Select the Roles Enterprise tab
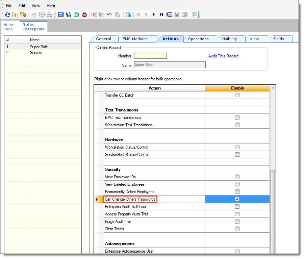The height and width of the screenshot is (259, 304). (x=33, y=27)
